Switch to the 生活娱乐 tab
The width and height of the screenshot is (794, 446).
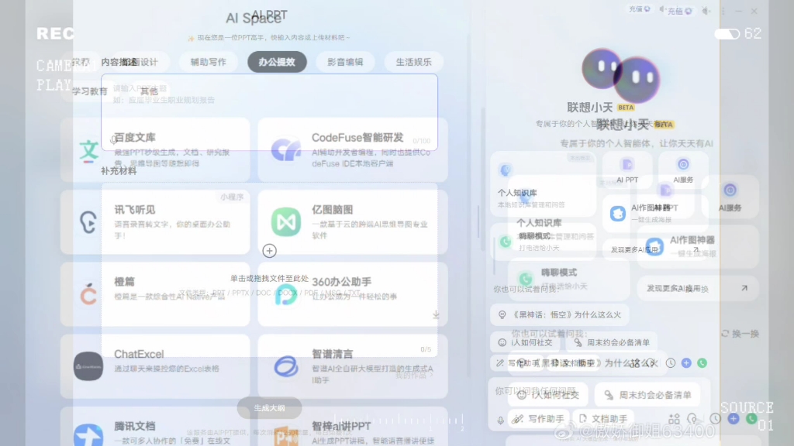[x=413, y=61]
